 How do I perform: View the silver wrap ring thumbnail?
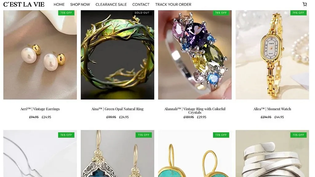pos(272,154)
